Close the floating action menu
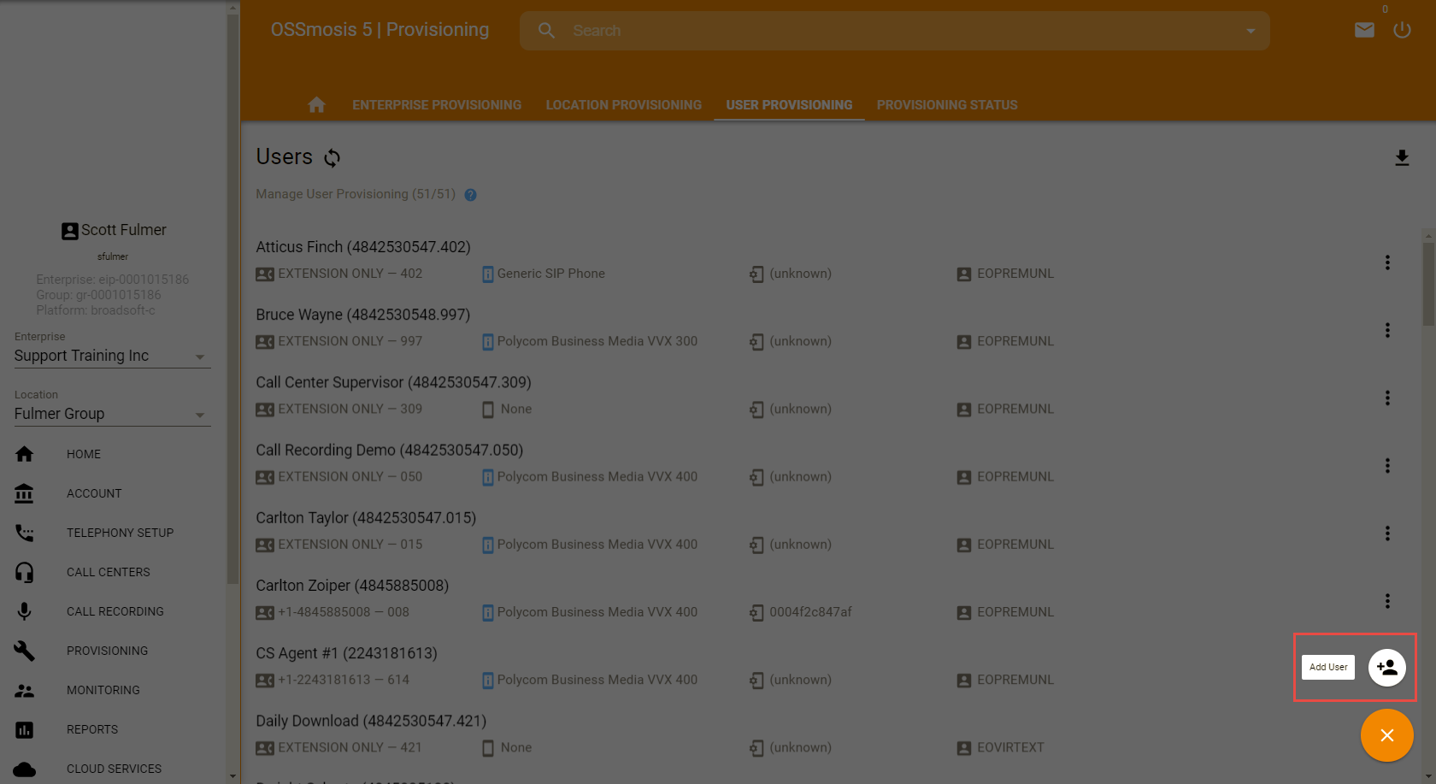The width and height of the screenshot is (1436, 784). click(1386, 735)
